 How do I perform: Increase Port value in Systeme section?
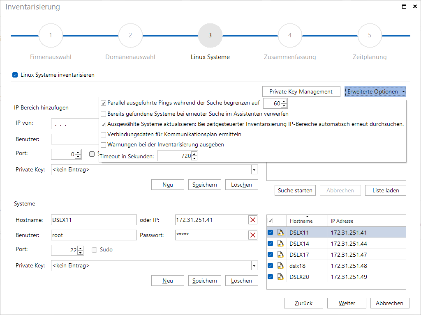pyautogui.click(x=81, y=248)
